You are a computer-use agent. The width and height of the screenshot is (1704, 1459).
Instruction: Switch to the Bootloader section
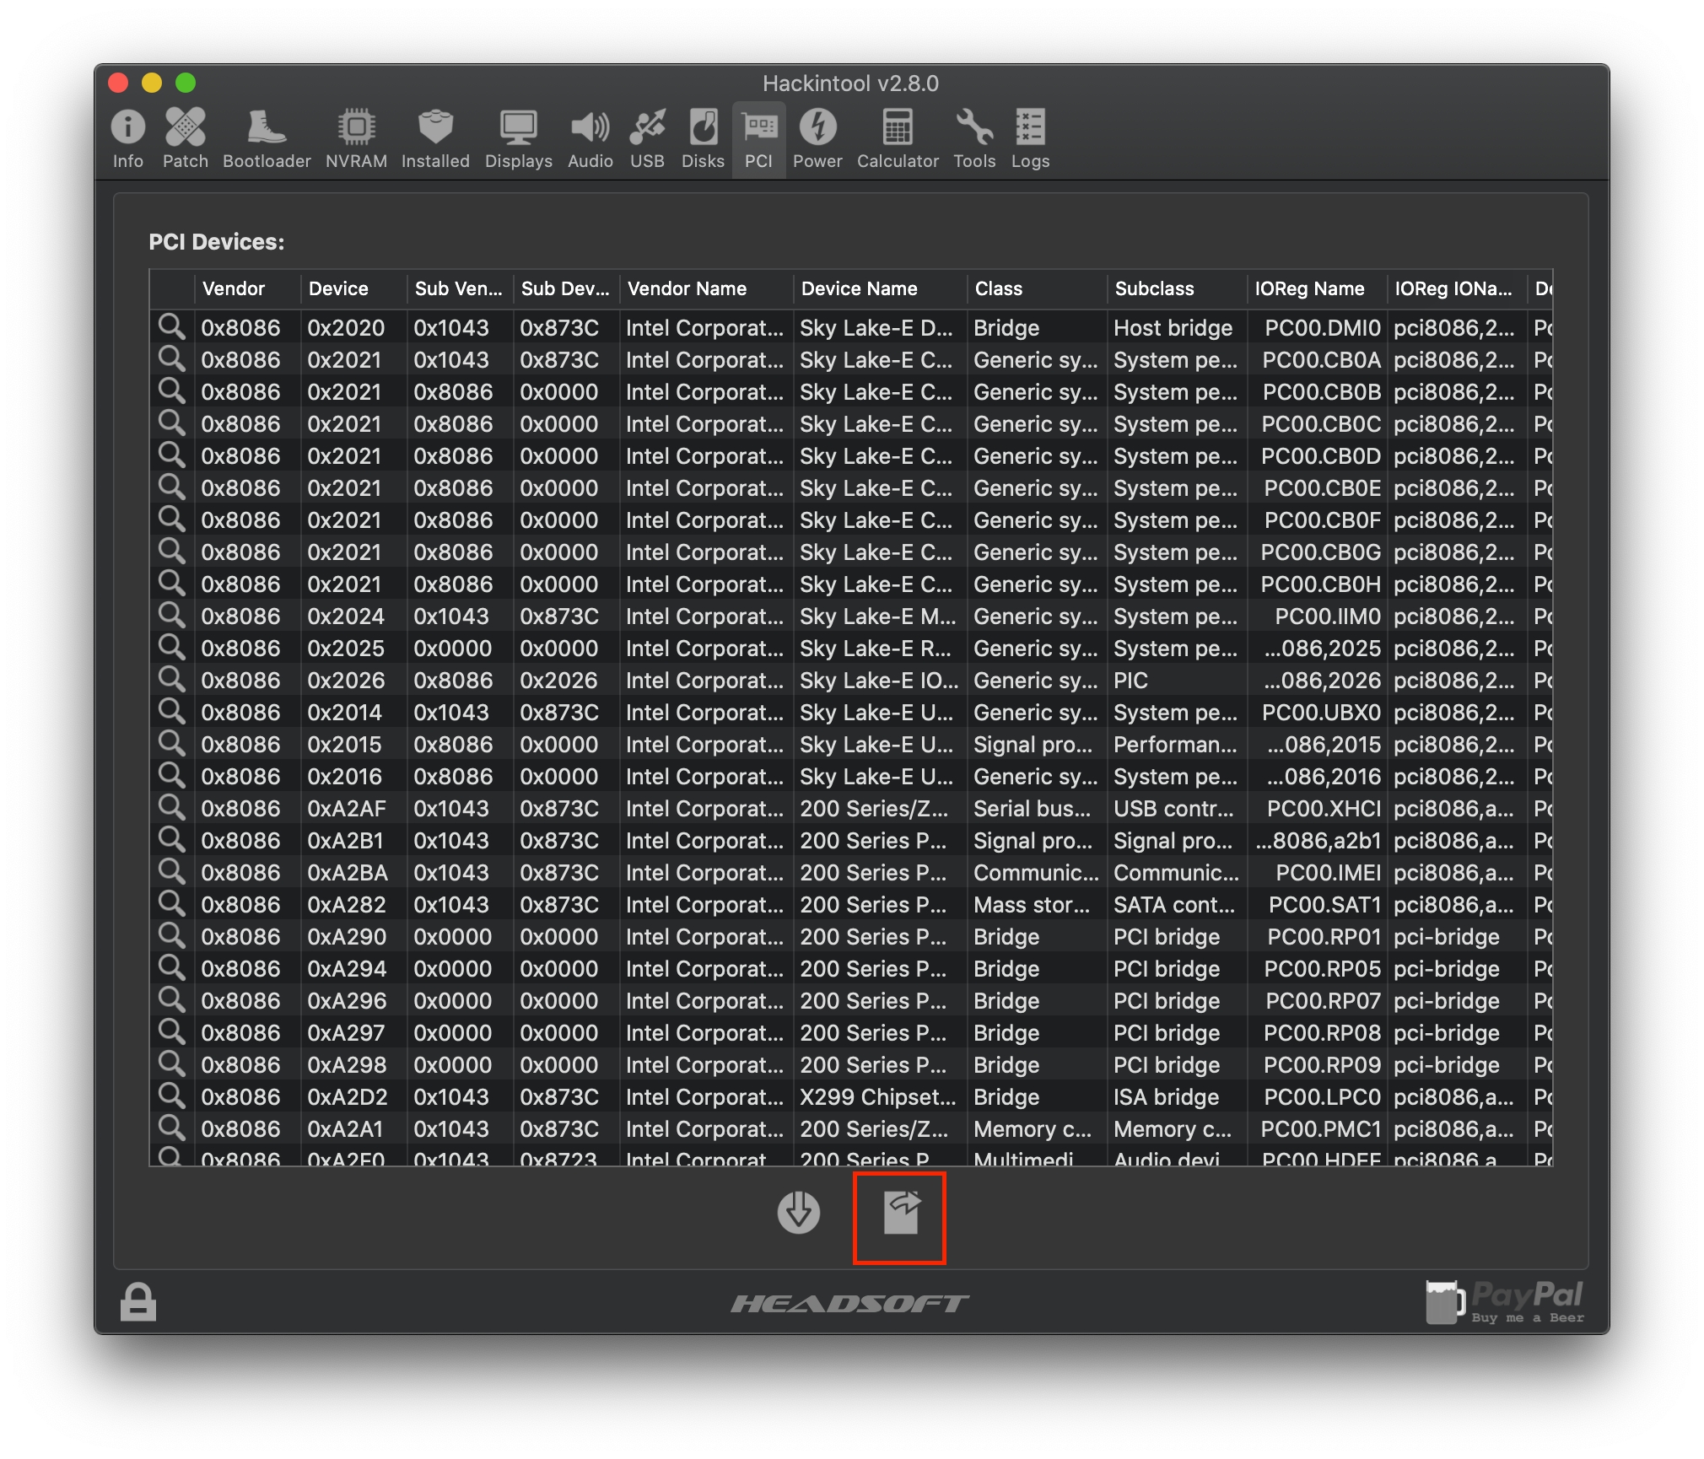click(267, 139)
